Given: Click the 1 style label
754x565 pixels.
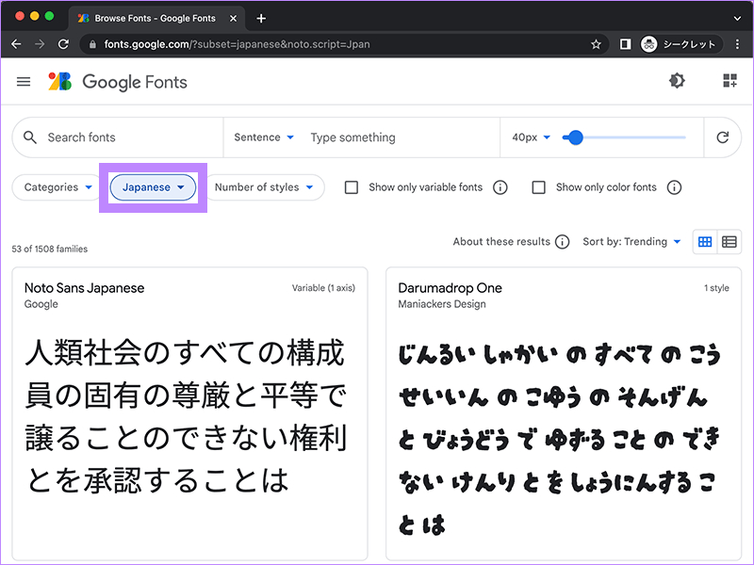Looking at the screenshot, I should click(x=716, y=288).
